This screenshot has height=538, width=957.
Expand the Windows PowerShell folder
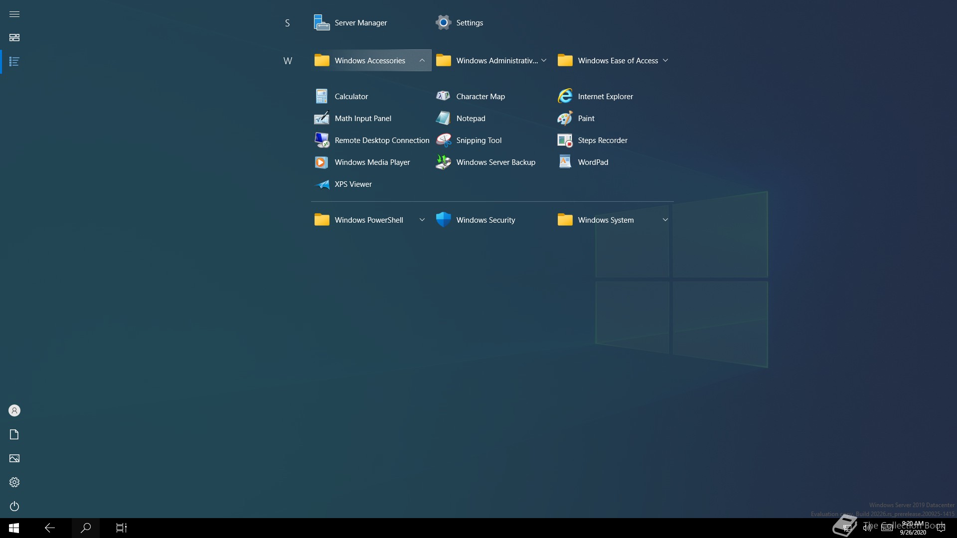coord(371,220)
